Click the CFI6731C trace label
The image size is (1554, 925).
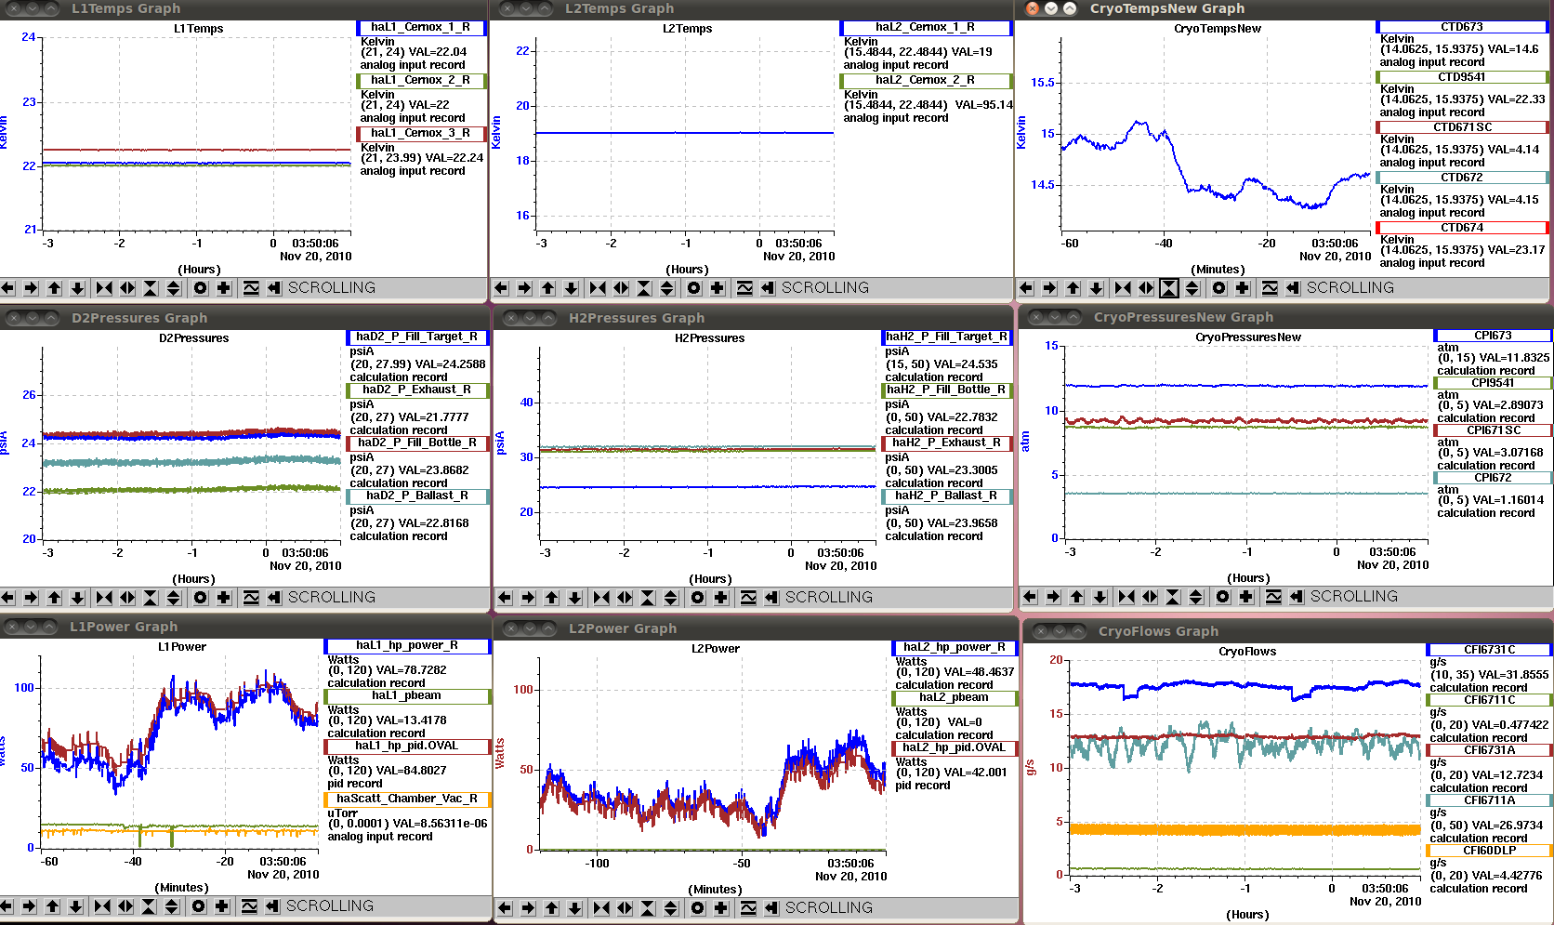pyautogui.click(x=1489, y=650)
